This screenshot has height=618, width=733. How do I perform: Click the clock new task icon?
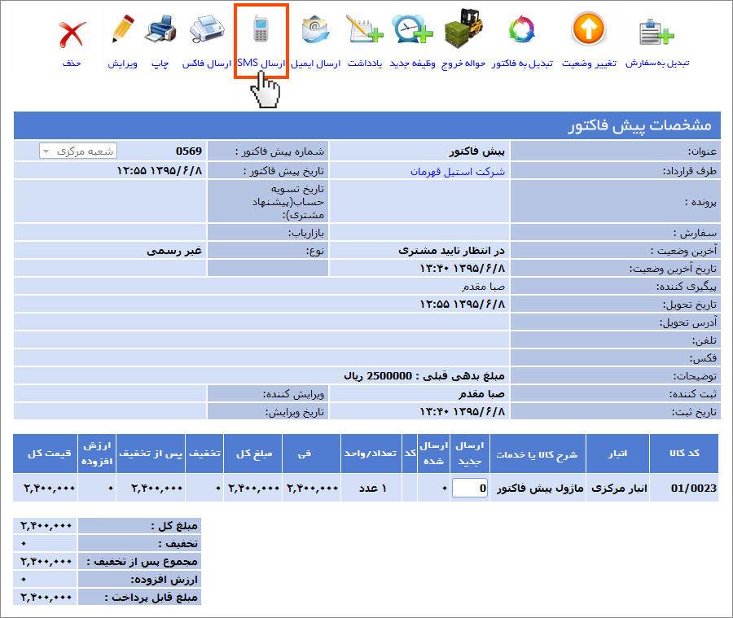(x=412, y=29)
